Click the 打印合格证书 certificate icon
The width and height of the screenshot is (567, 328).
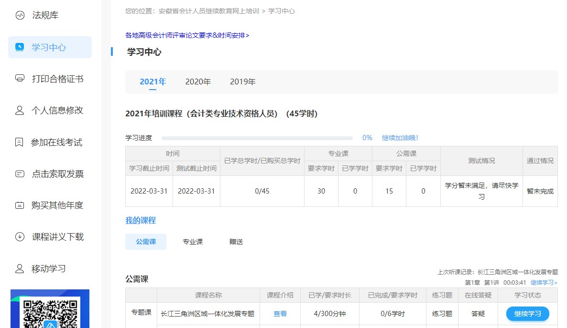pos(20,79)
